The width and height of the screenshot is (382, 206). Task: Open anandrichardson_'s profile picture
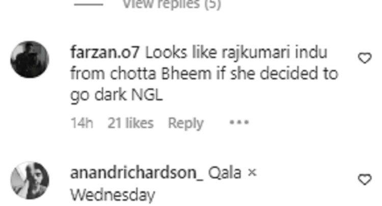click(x=30, y=180)
